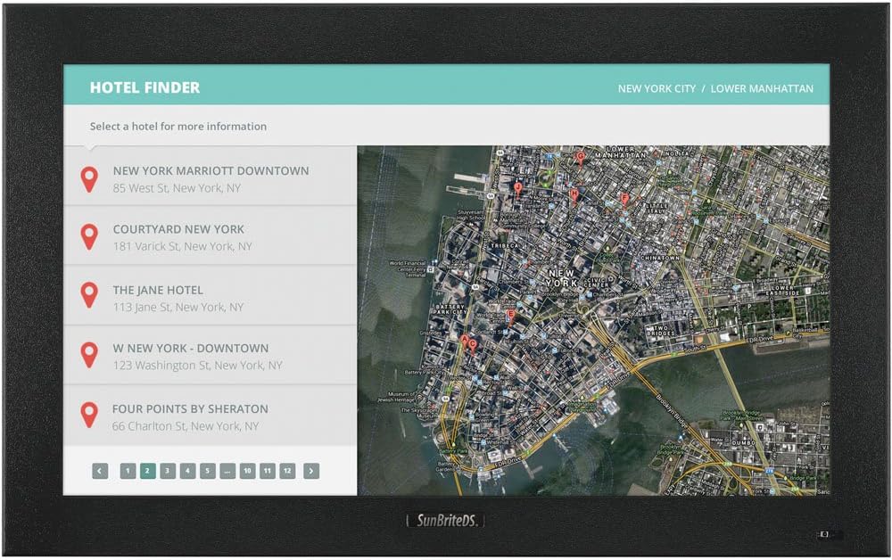Image resolution: width=892 pixels, height=560 pixels.
Task: Click the CHINATOWN label on the map
Action: pyautogui.click(x=660, y=258)
